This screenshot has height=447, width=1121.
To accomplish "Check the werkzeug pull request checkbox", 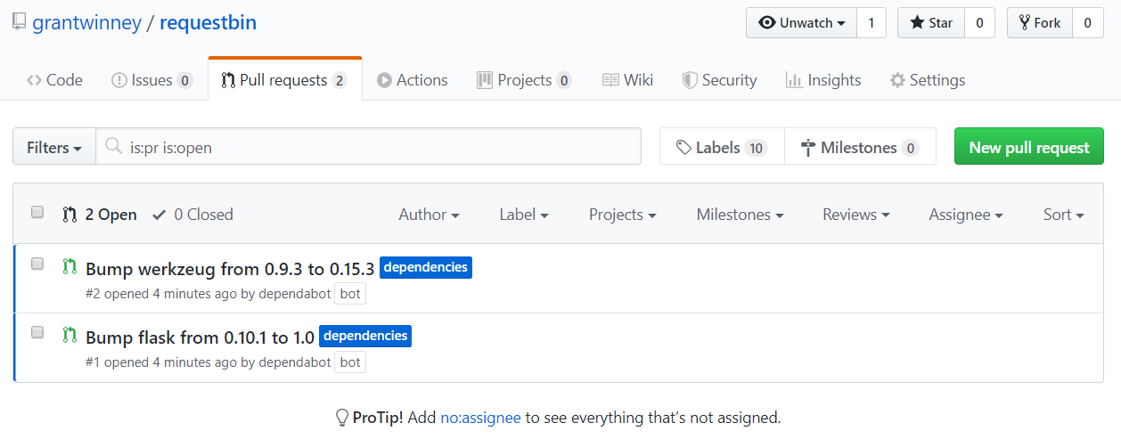I will [37, 264].
